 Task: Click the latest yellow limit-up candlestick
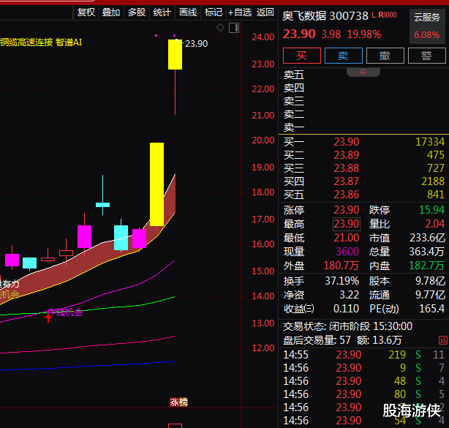coord(175,54)
